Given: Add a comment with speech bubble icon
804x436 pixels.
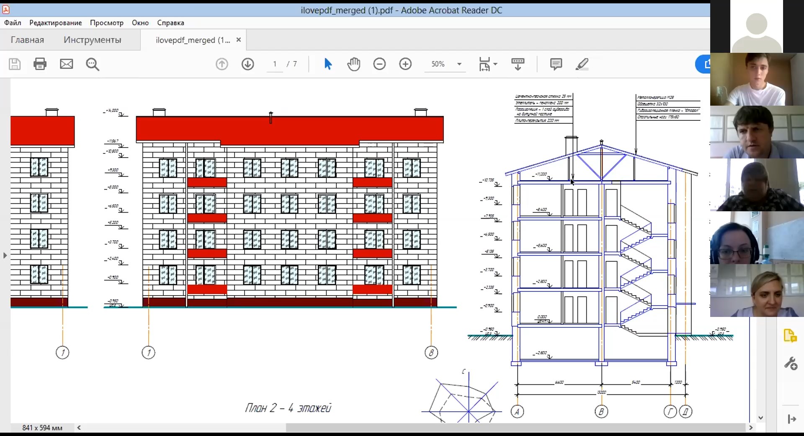Looking at the screenshot, I should pos(556,64).
